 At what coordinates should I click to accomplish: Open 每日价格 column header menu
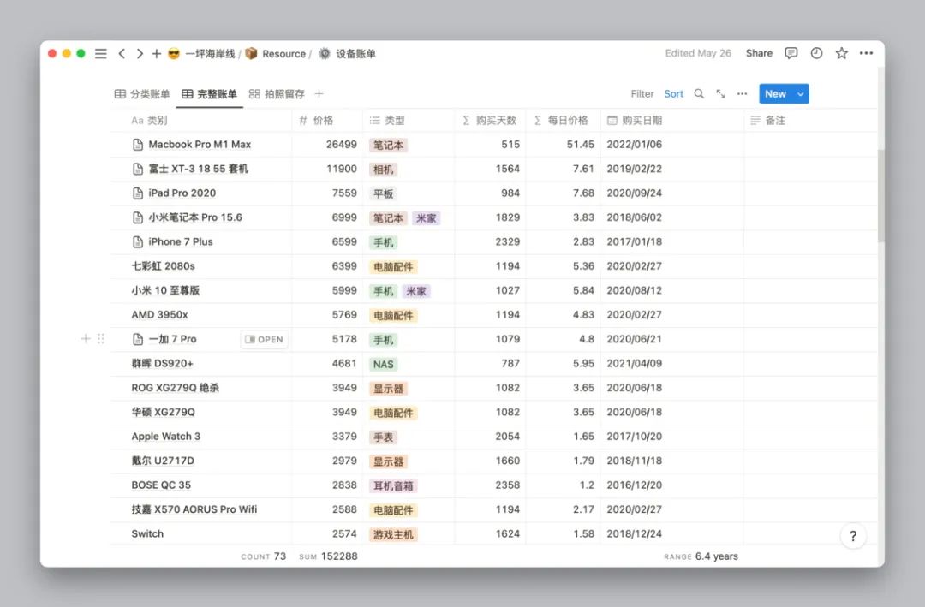click(x=563, y=121)
